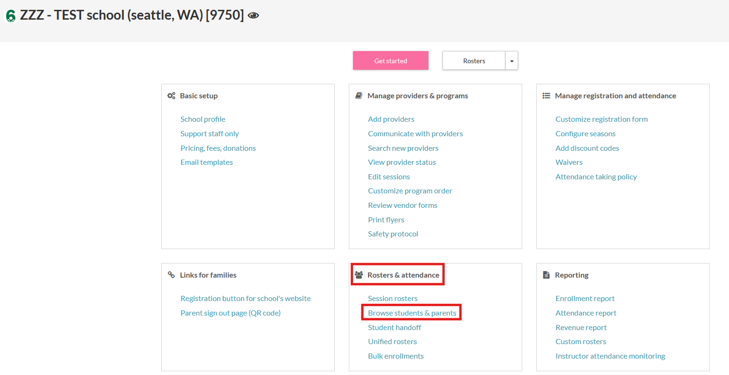The width and height of the screenshot is (729, 375).
Task: Click the book icon by Manage providers & programs
Action: (359, 96)
